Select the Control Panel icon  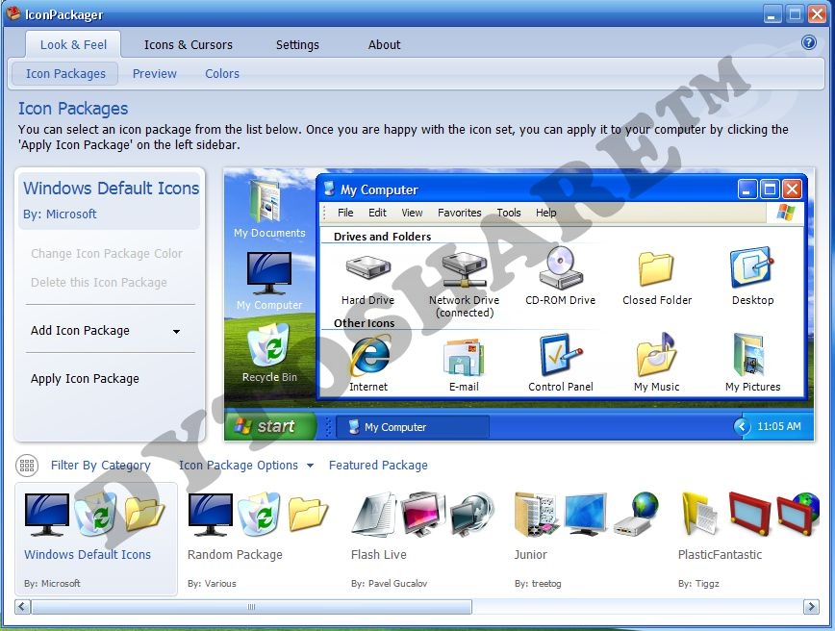tap(560, 355)
